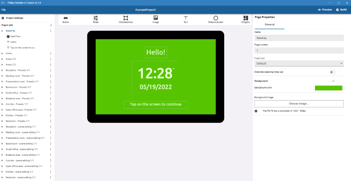Collapse the Background section

coord(333,81)
